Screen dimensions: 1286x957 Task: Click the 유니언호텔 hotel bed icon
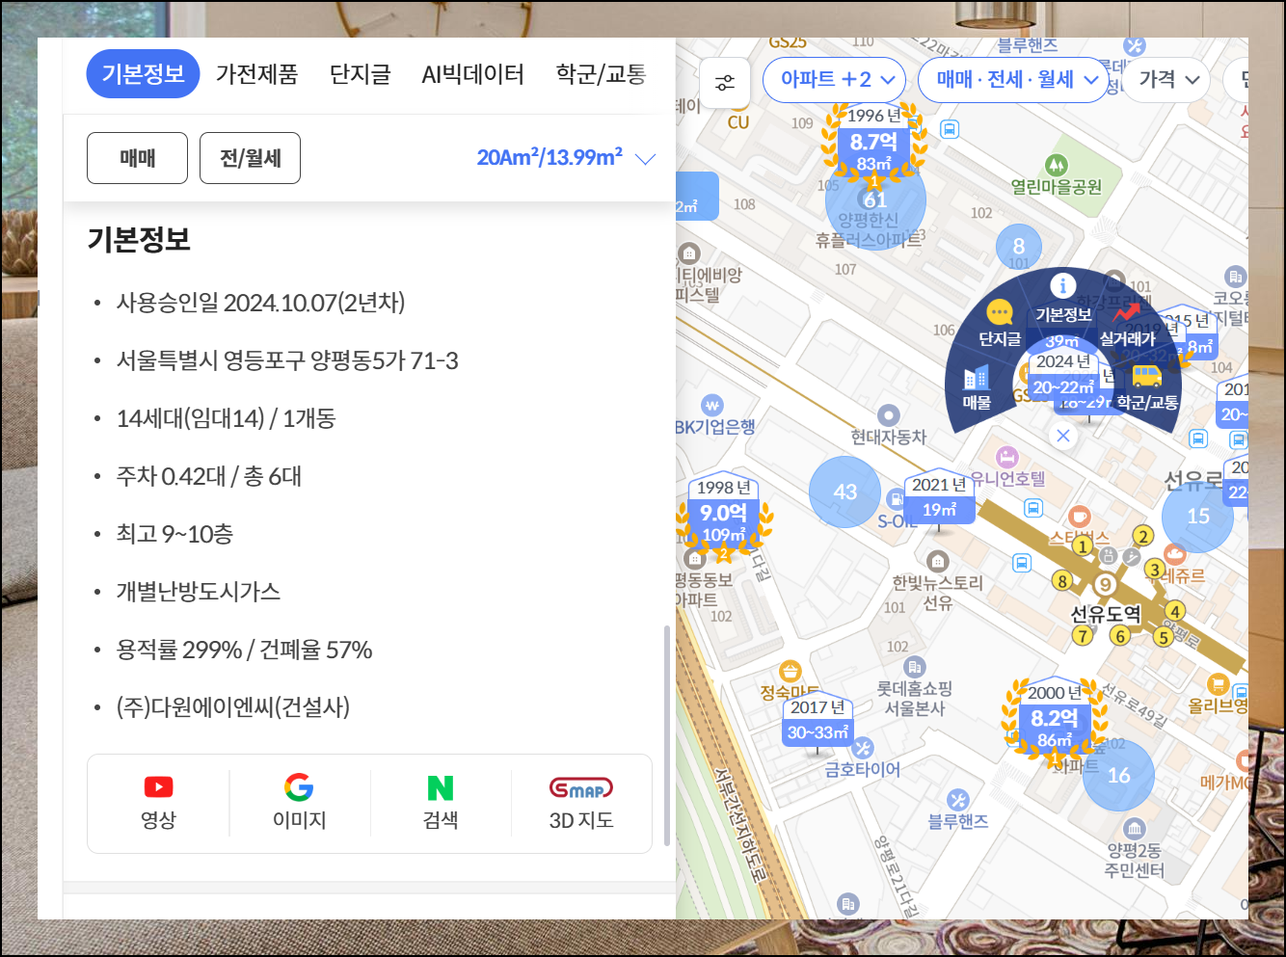(x=1007, y=457)
